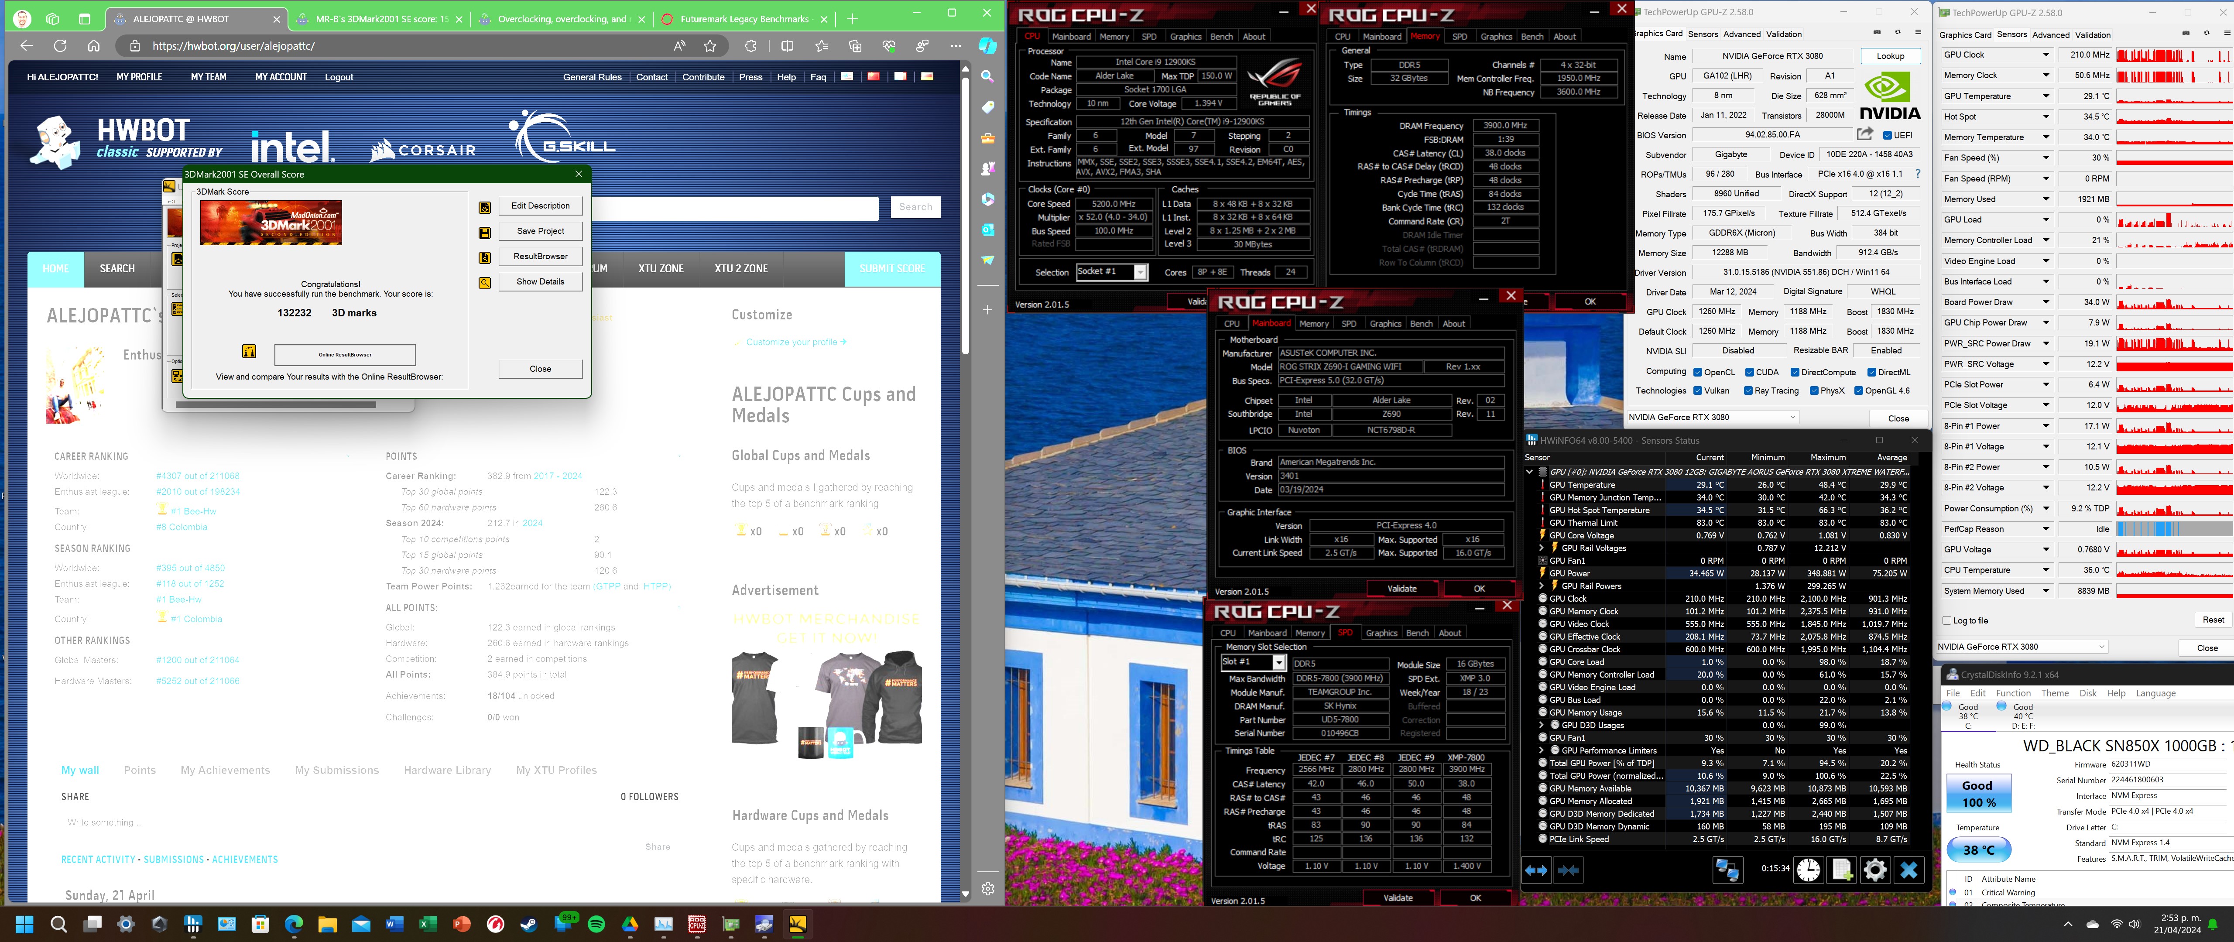Click the Show Details magnifier icon in 3DMark dialog

pos(485,283)
